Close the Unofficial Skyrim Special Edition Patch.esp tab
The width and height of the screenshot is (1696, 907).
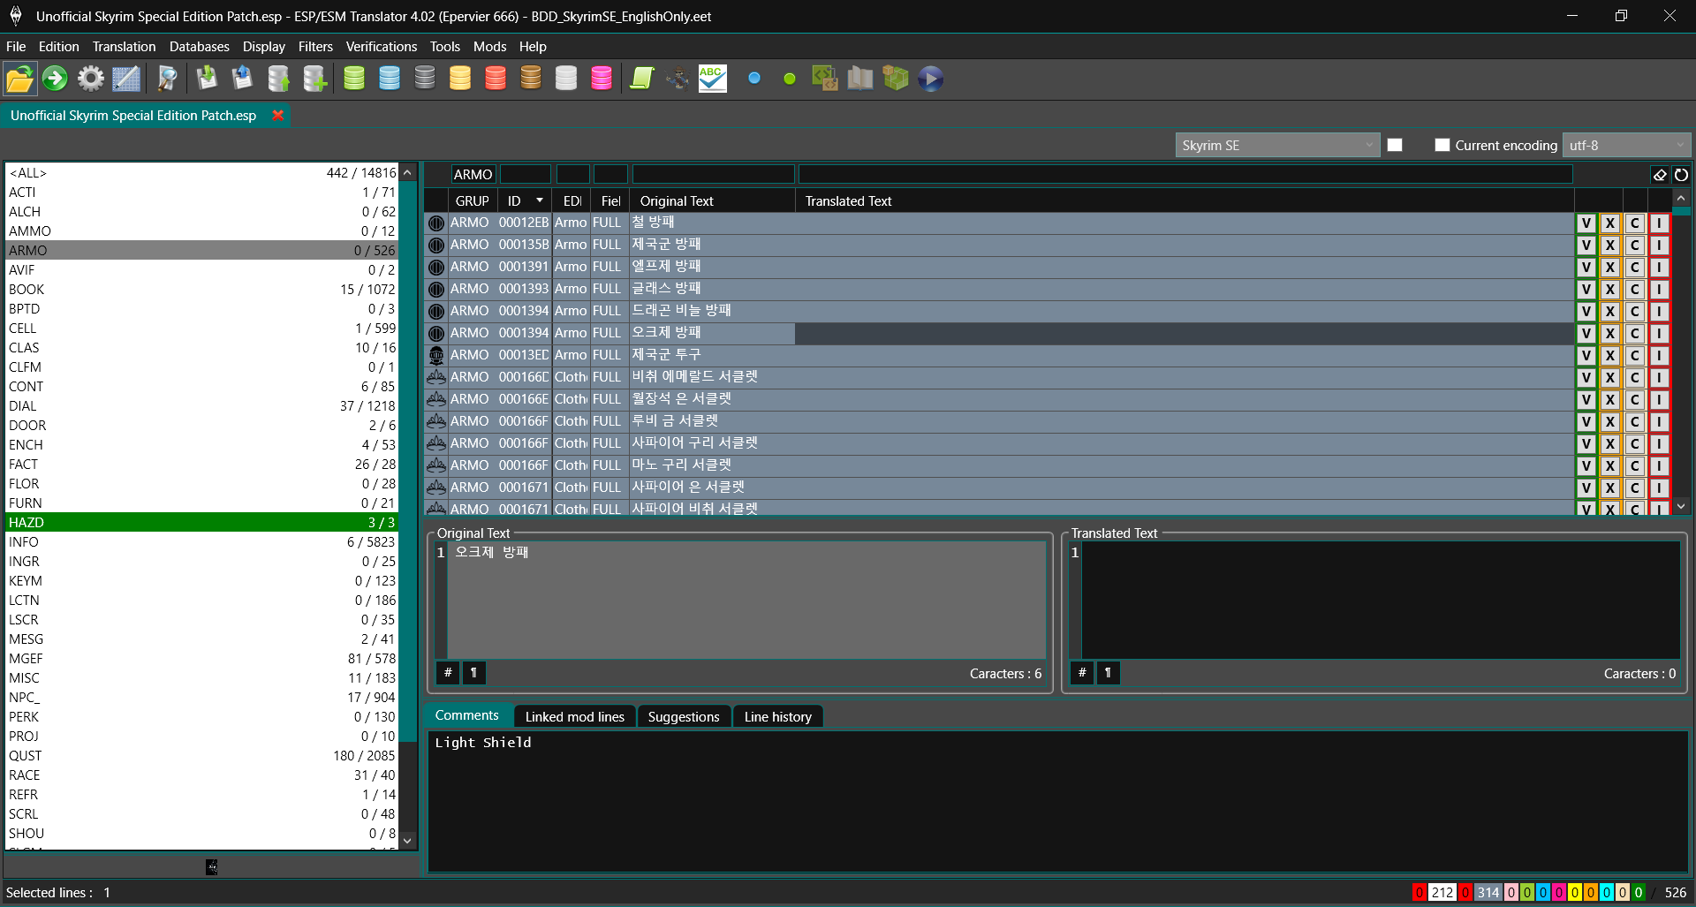(x=278, y=116)
